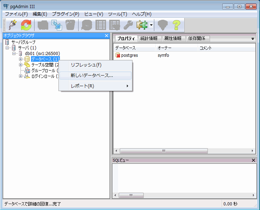Viewport: 260px width, 210px height.
Task: Sort by the オーナー column header
Action: [x=177, y=48]
